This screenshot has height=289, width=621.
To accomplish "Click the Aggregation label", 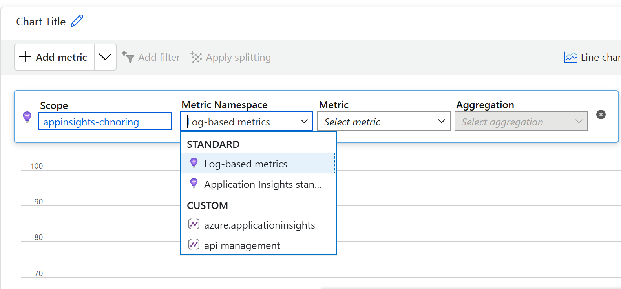I will click(x=485, y=105).
